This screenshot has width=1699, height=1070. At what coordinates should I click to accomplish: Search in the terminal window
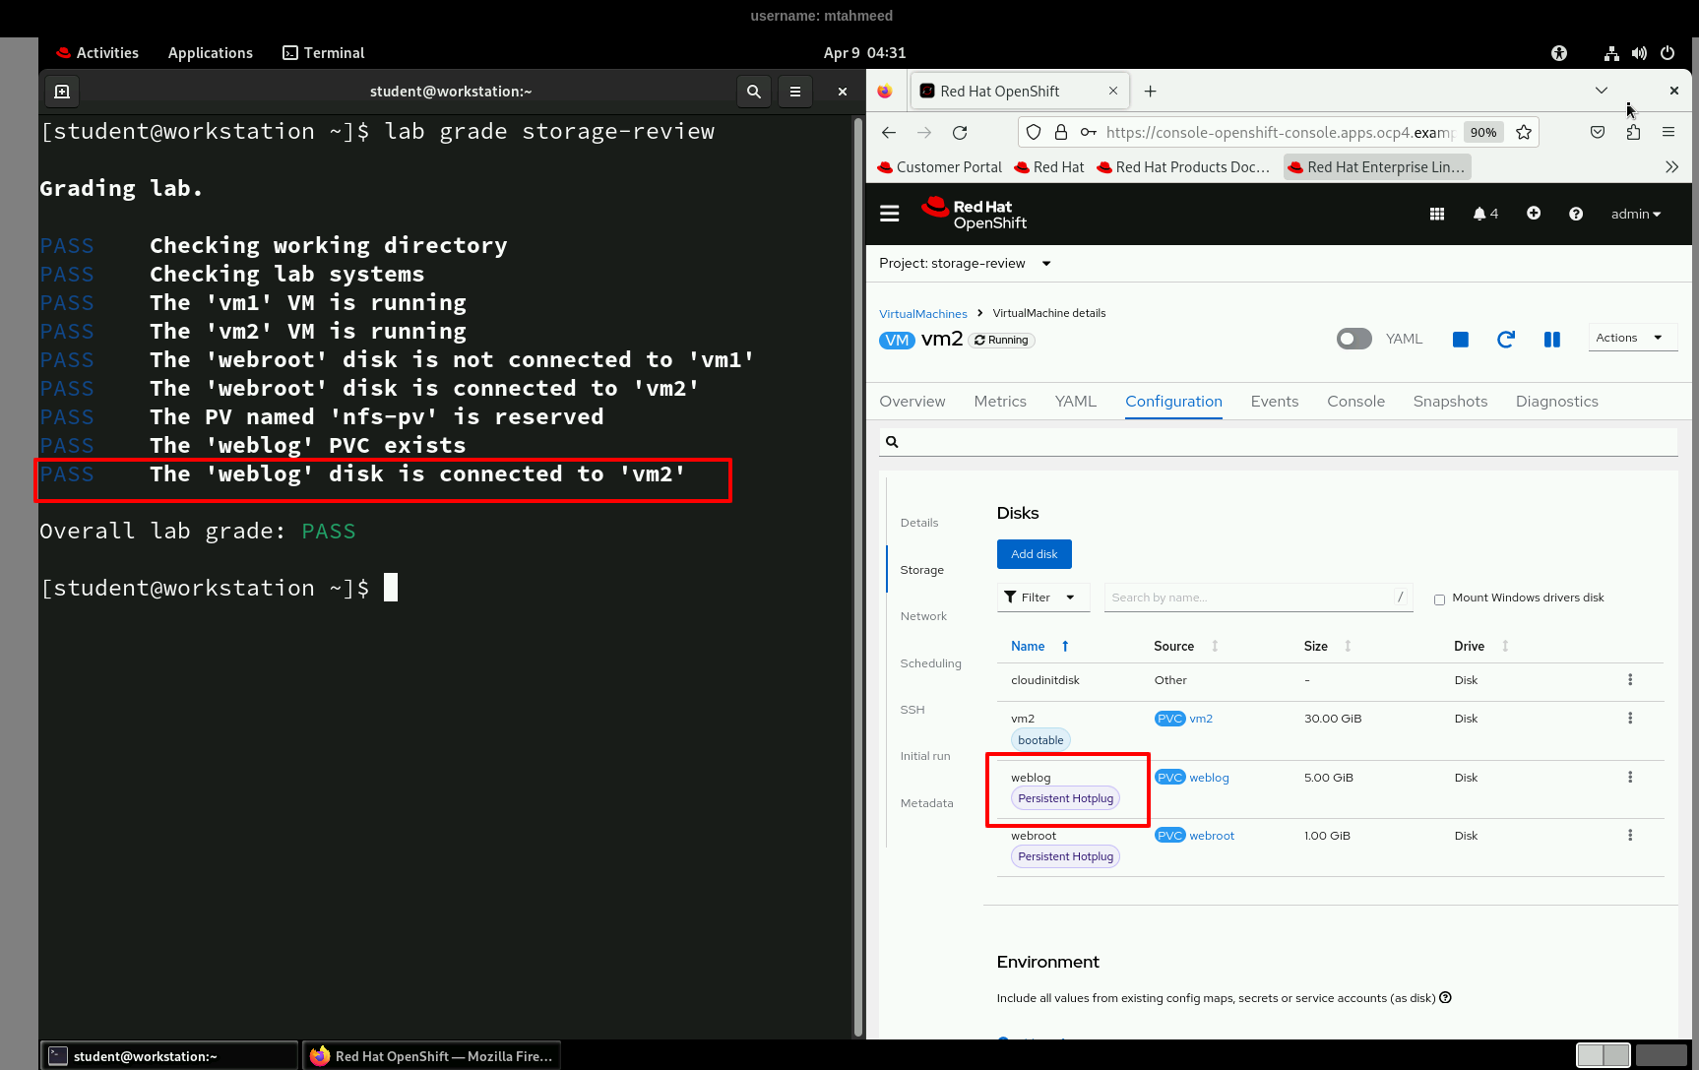tap(754, 92)
